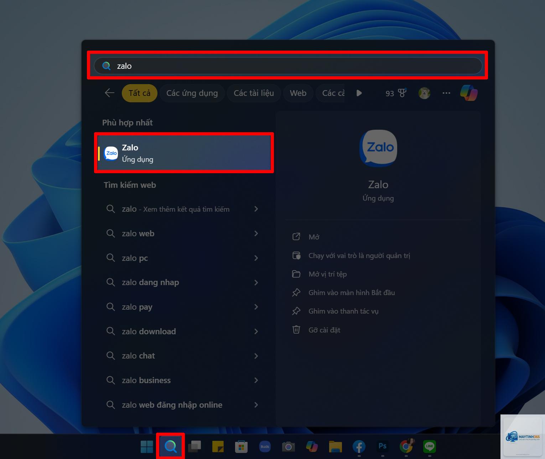This screenshot has height=459, width=545.
Task: Open the LINE app on taskbar
Action: [430, 446]
